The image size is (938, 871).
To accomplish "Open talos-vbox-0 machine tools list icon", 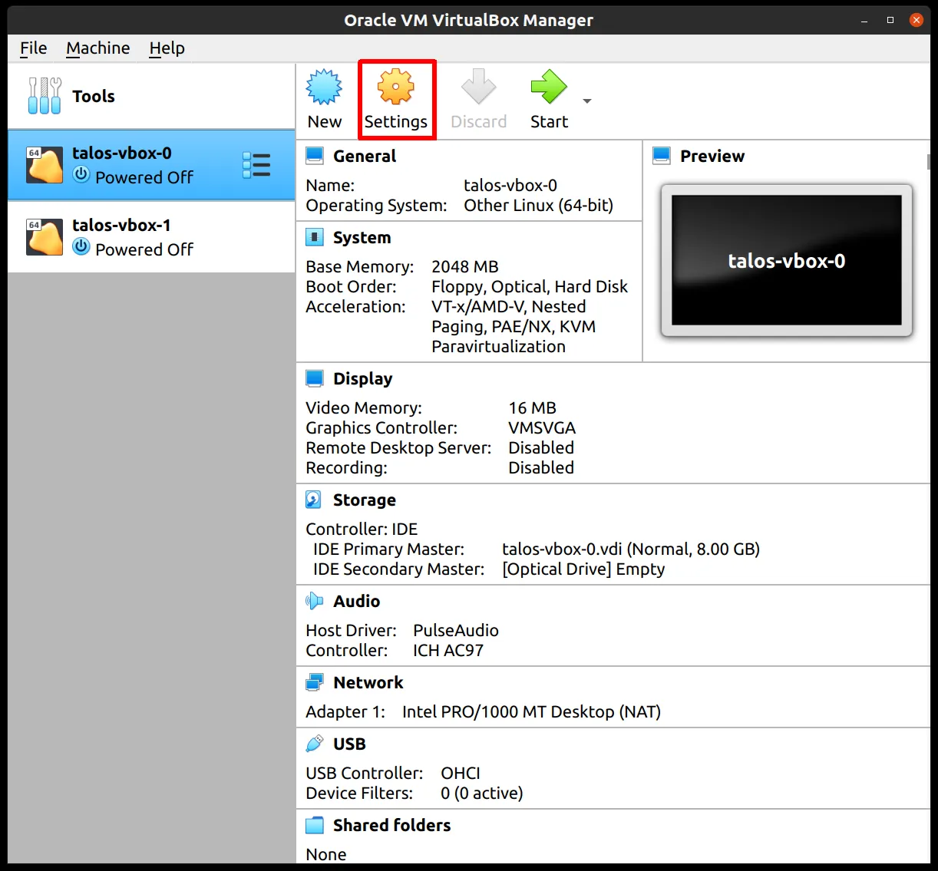I will [256, 165].
